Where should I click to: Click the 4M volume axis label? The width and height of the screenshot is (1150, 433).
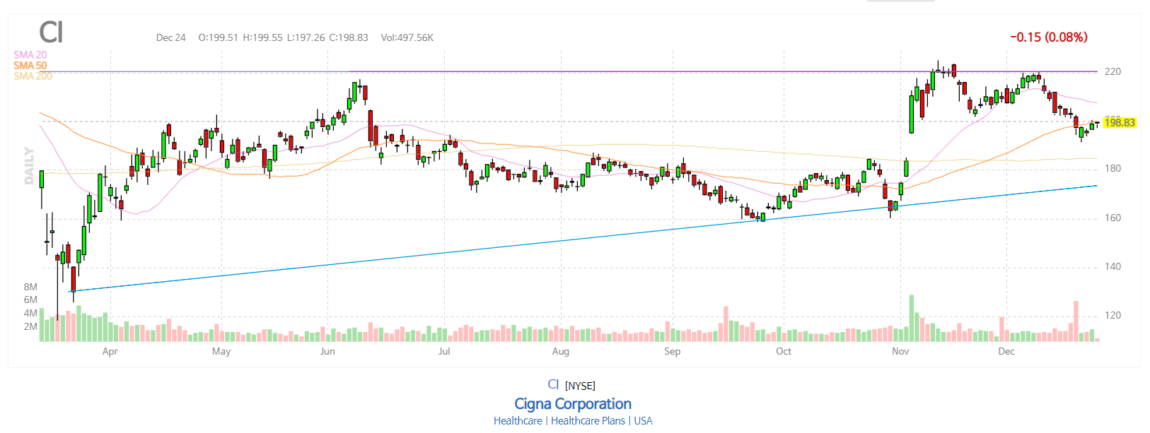click(30, 313)
